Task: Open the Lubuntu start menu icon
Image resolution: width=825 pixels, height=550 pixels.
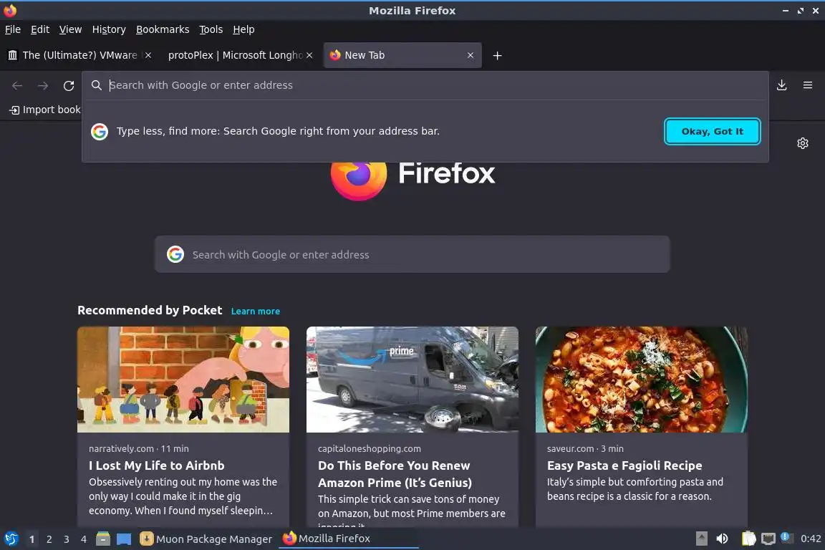Action: pyautogui.click(x=11, y=539)
